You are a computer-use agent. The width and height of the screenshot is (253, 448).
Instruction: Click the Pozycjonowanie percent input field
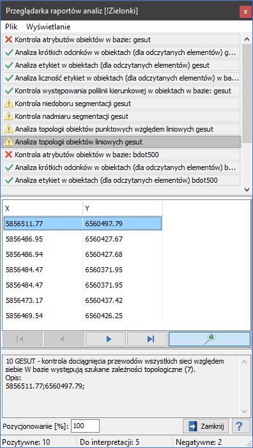[85, 426]
